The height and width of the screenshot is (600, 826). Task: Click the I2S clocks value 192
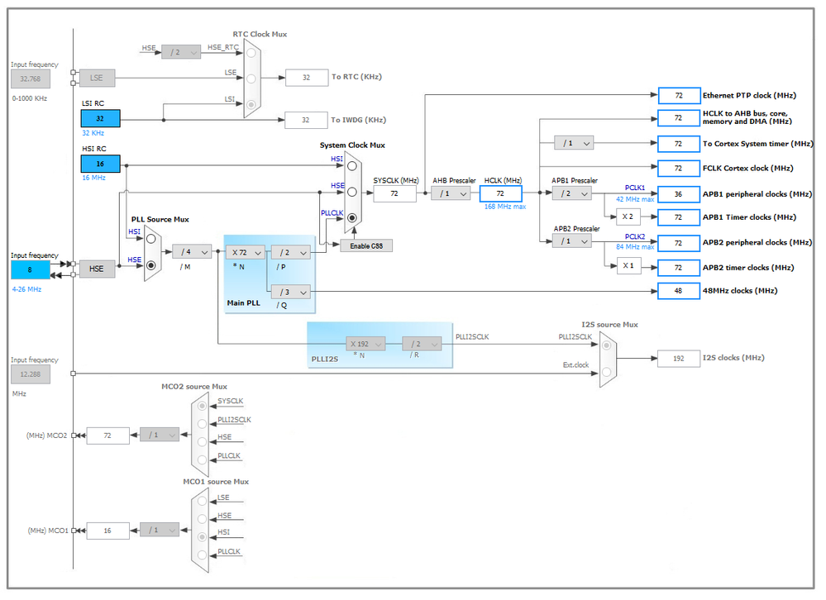tap(679, 359)
